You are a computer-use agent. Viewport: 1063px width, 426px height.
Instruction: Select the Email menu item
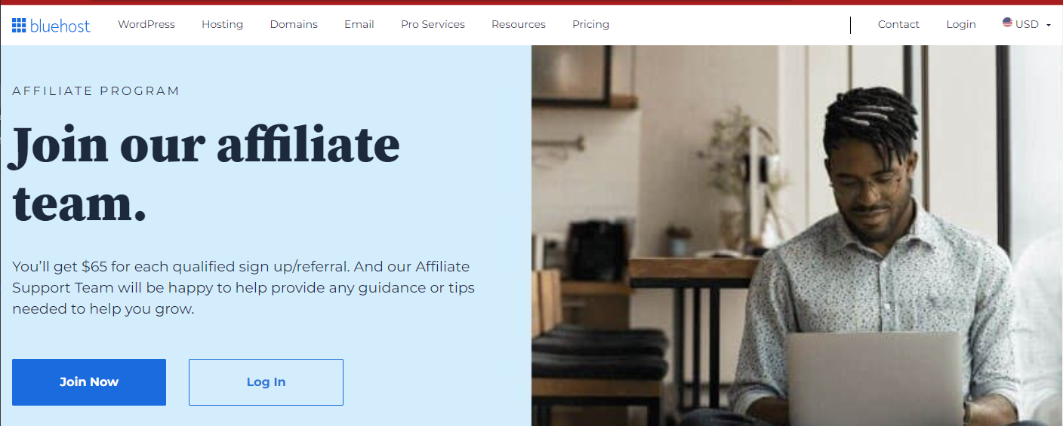pos(359,24)
